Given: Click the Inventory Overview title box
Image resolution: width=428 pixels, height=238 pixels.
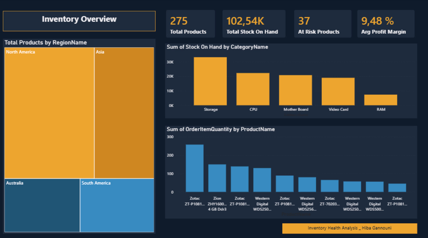Looking at the screenshot, I should click(79, 21).
